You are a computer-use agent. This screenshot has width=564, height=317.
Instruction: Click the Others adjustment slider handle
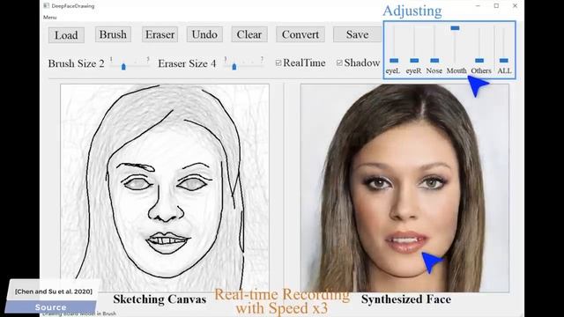(479, 61)
